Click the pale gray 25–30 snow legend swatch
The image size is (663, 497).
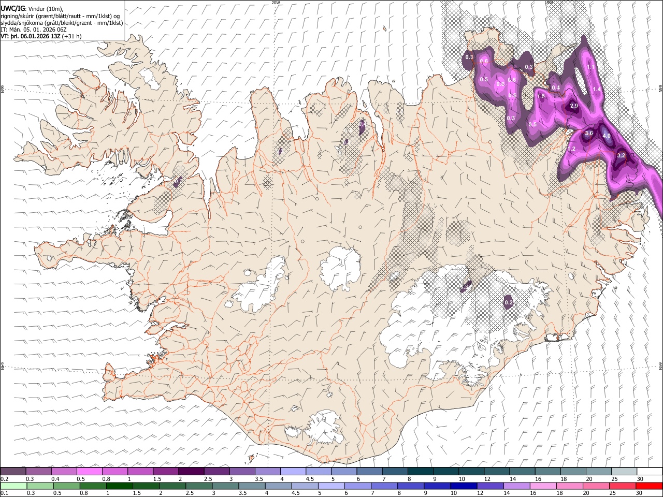[x=623, y=471]
